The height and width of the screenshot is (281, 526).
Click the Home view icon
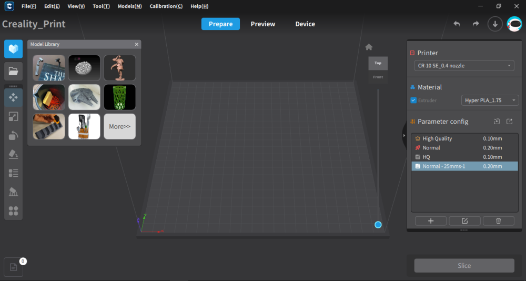pos(369,47)
